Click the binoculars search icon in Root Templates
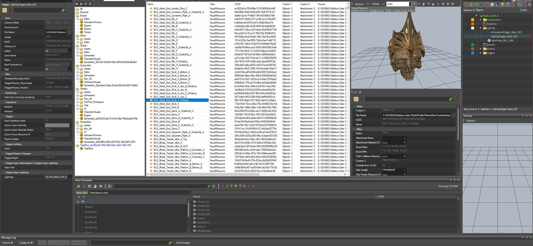 tap(101, 186)
